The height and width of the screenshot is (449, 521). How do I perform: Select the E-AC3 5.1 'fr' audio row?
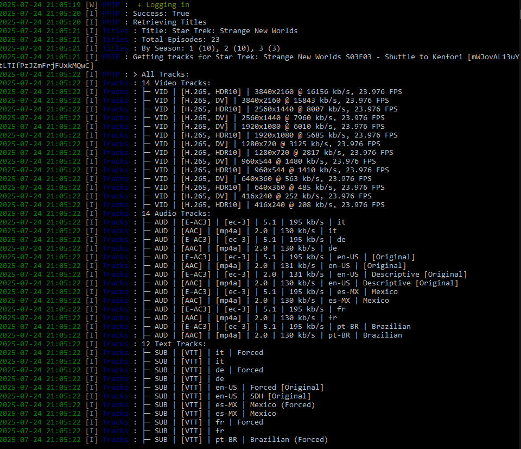244,309
